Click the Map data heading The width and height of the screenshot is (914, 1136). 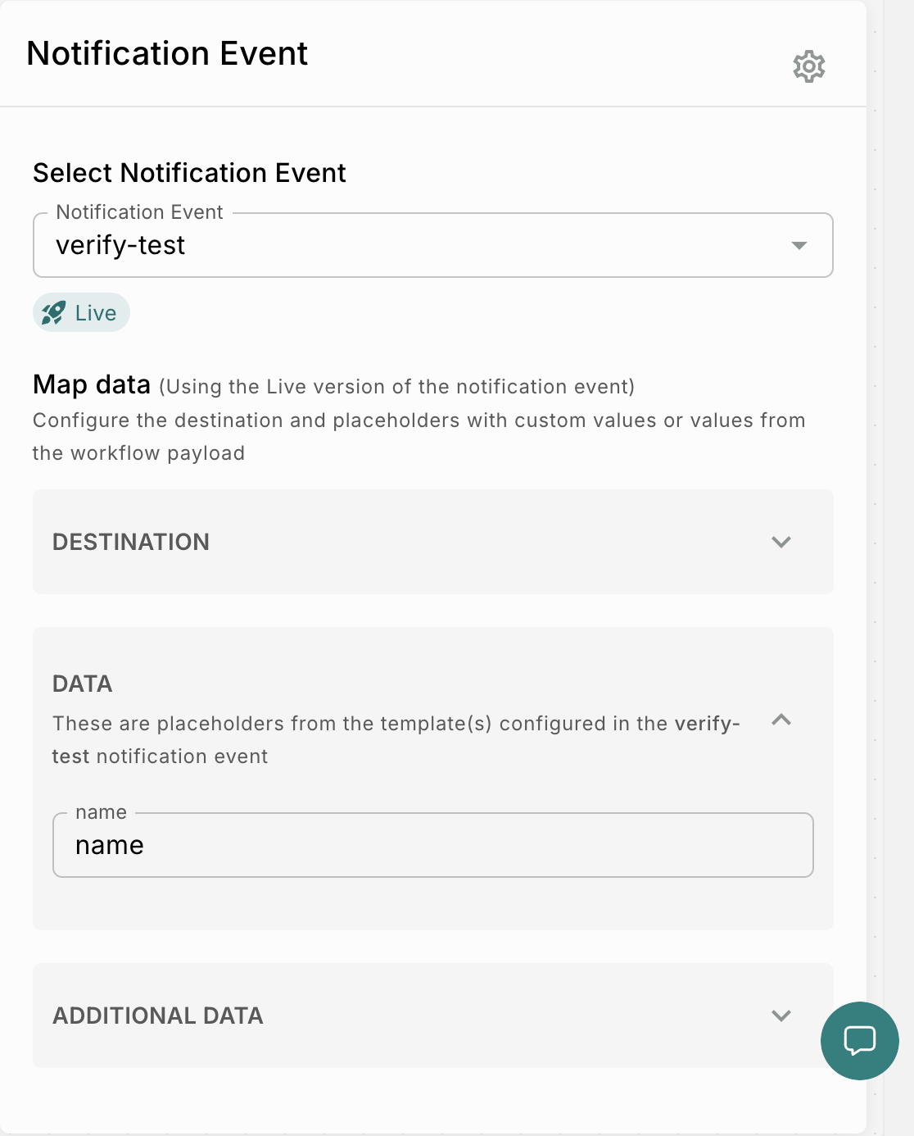[92, 384]
